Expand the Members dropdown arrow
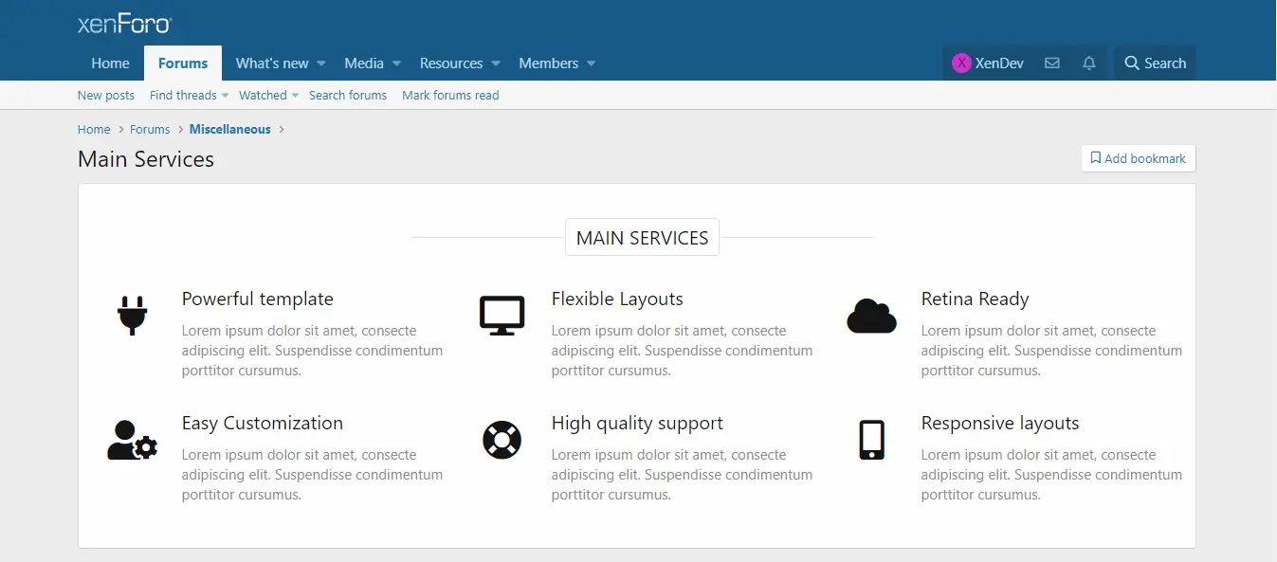 [x=591, y=63]
